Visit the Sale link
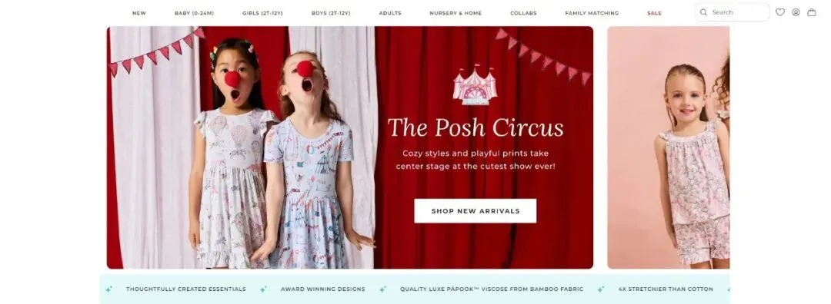Viewport: 831px width, 304px height. tap(654, 13)
